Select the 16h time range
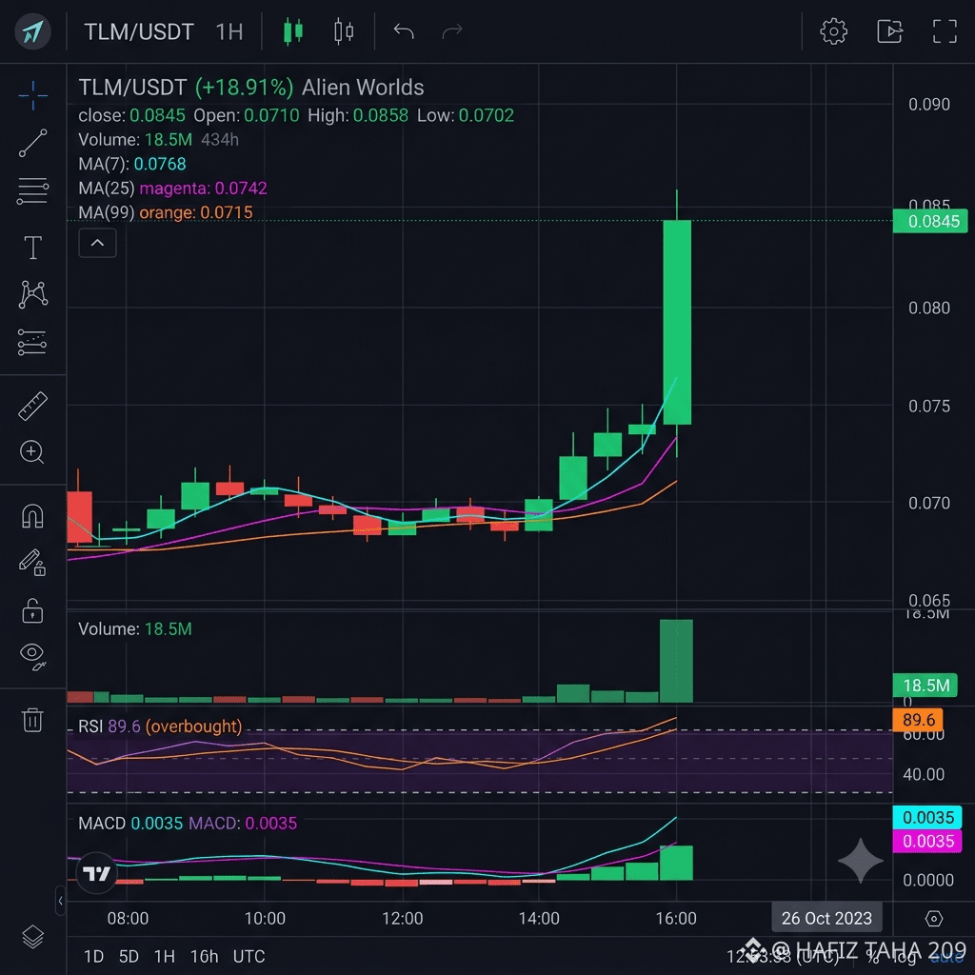The height and width of the screenshot is (975, 975). click(x=204, y=956)
